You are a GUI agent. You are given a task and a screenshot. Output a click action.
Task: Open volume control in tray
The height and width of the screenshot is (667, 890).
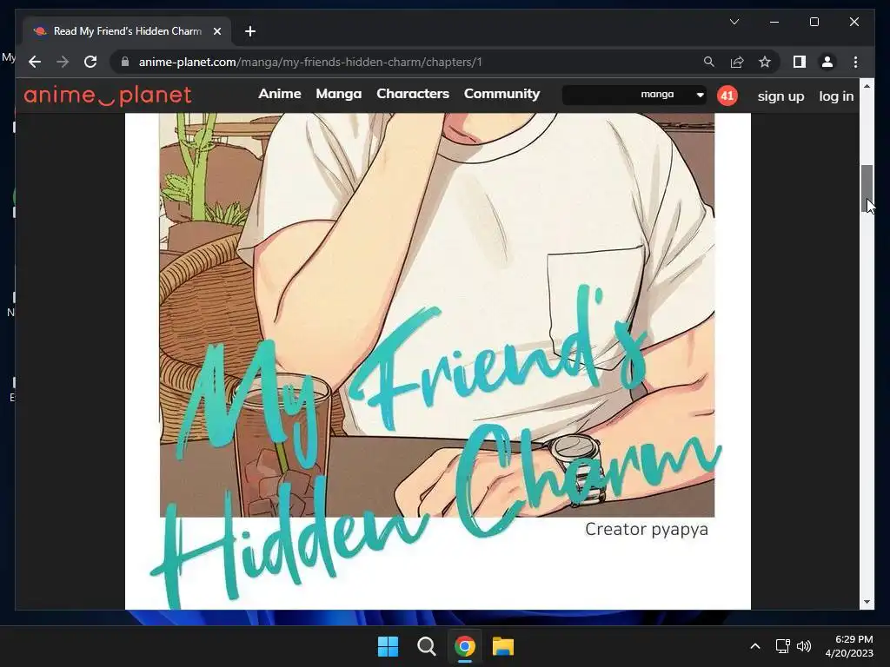804,646
